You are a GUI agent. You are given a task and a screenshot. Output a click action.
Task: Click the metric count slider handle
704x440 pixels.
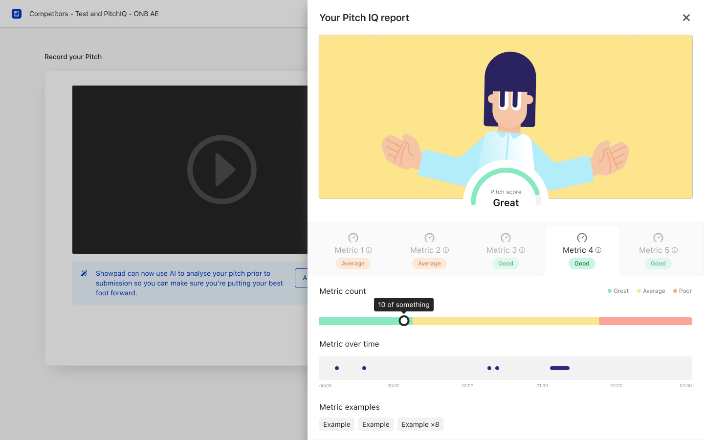pos(404,321)
